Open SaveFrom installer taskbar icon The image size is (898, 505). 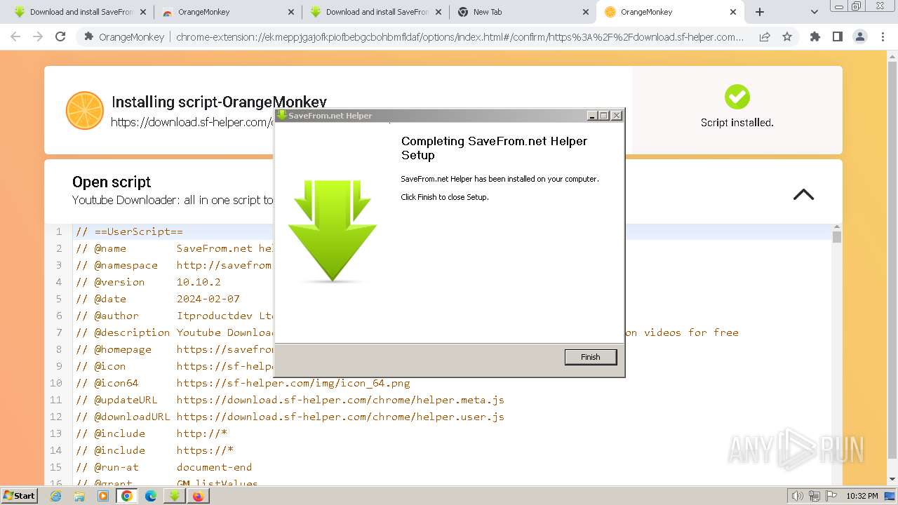(174, 496)
